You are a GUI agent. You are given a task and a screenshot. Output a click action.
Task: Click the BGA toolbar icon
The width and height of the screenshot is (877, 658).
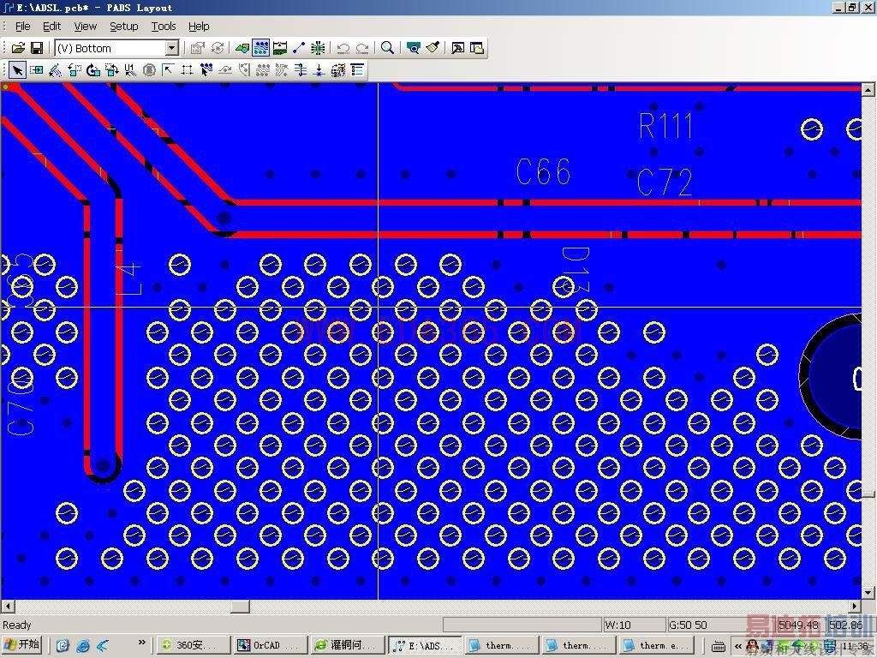[x=318, y=48]
